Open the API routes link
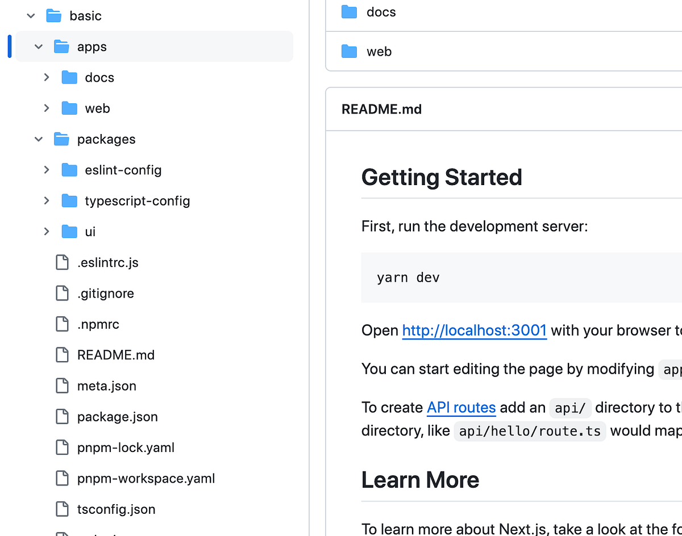 pyautogui.click(x=461, y=407)
